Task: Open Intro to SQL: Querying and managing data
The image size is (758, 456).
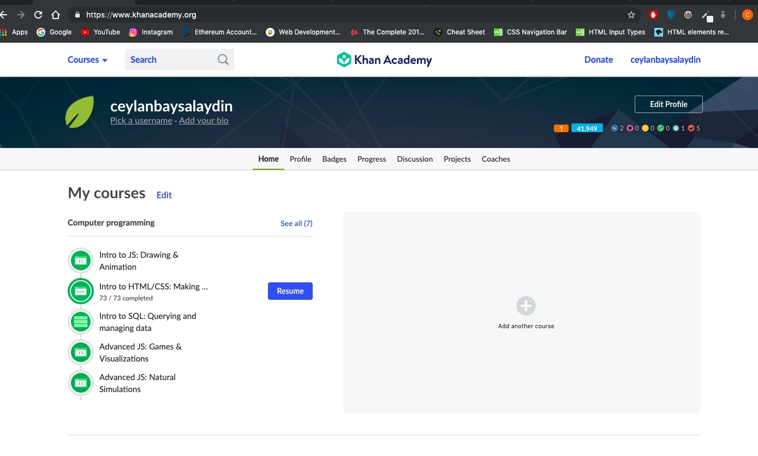Action: pyautogui.click(x=147, y=322)
